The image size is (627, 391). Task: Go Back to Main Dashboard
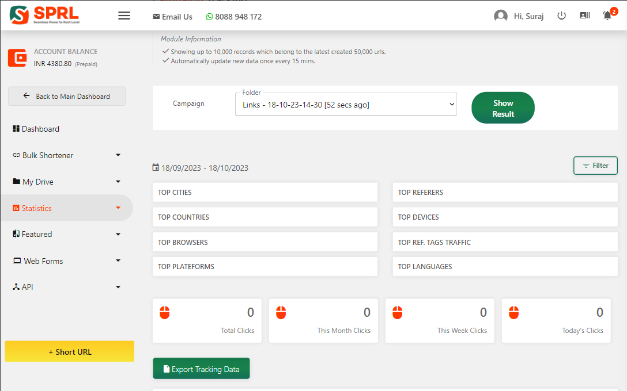coord(67,97)
